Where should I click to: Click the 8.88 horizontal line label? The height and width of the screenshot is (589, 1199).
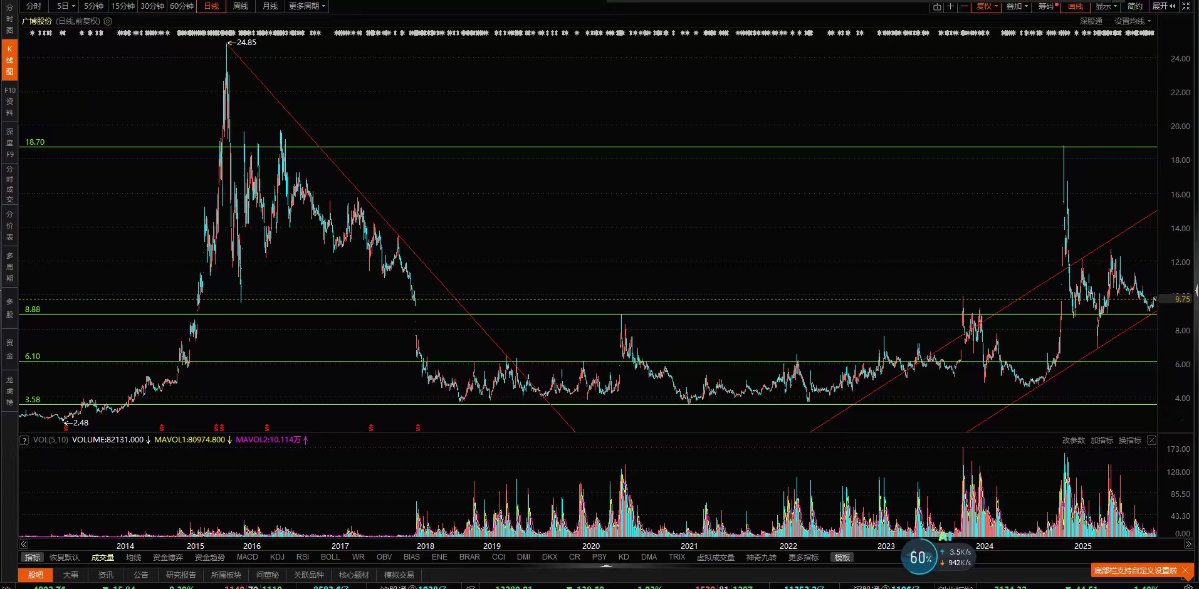33,310
